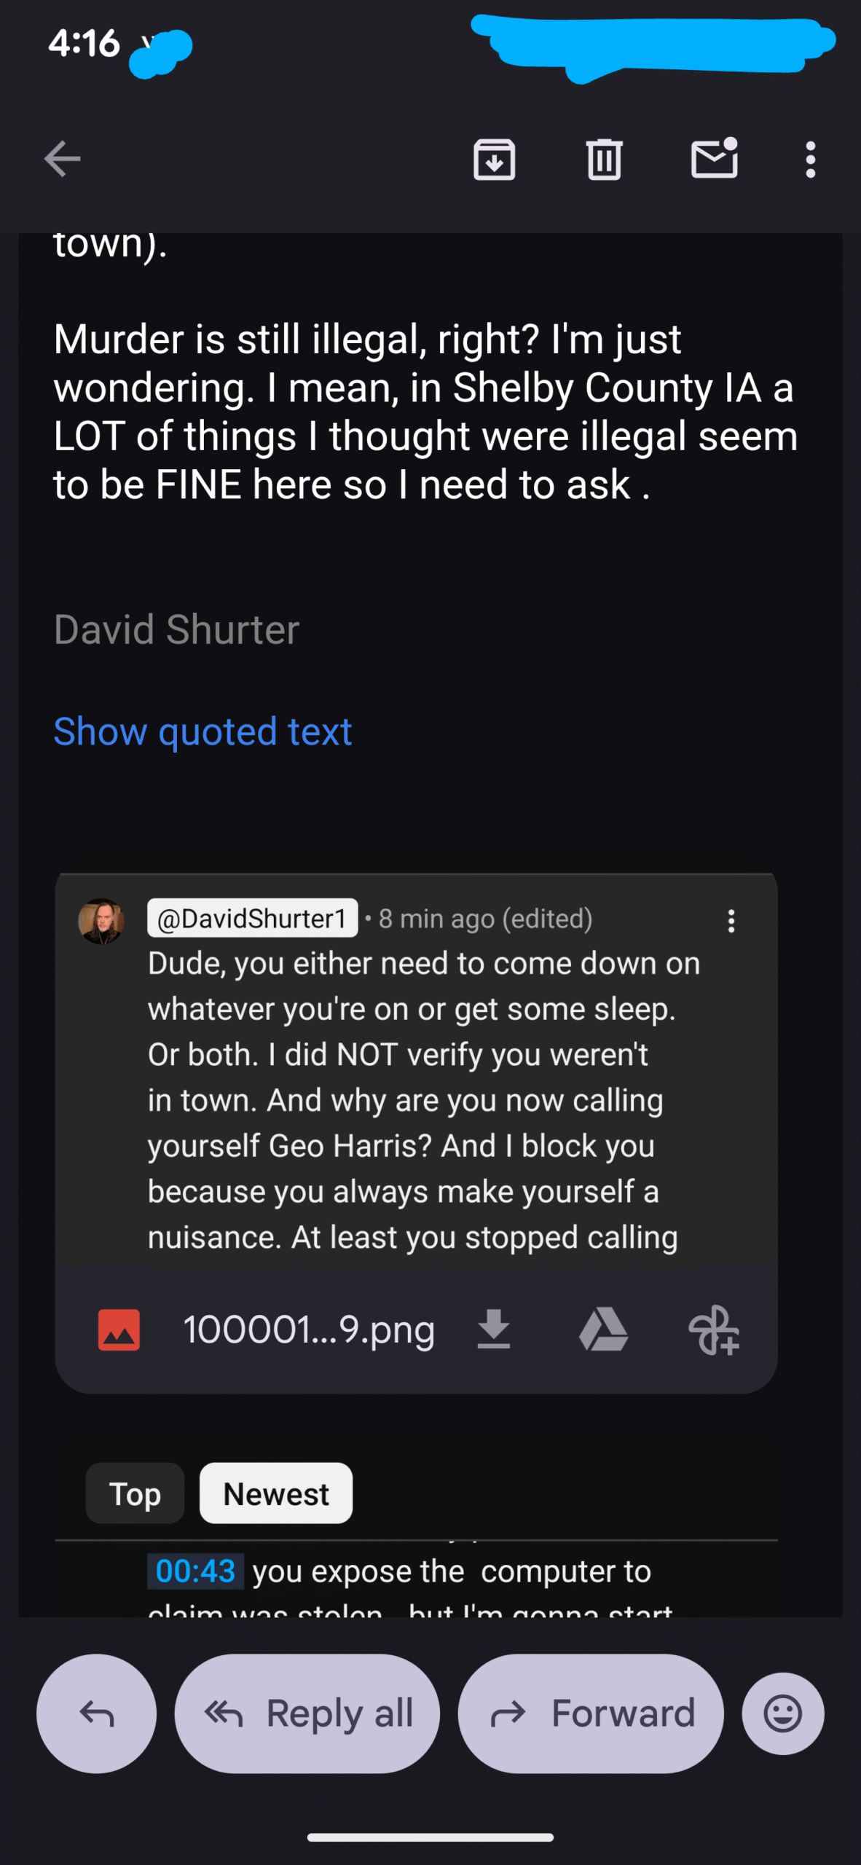Image resolution: width=861 pixels, height=1865 pixels.
Task: Delete the email with trash icon
Action: (x=604, y=160)
